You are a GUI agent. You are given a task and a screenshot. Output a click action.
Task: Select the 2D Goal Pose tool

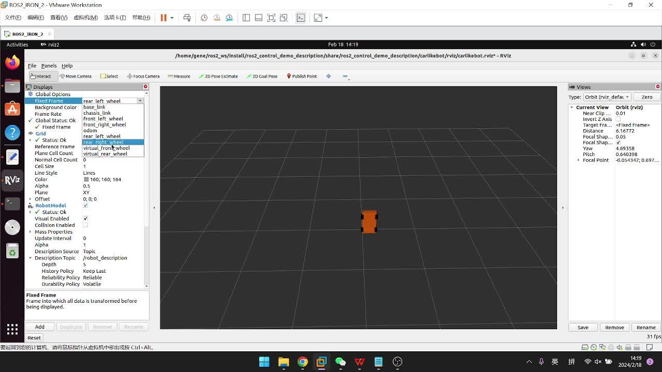[262, 76]
